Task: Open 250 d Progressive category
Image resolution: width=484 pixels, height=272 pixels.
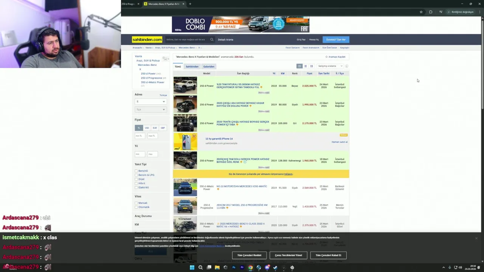Action: point(151,78)
